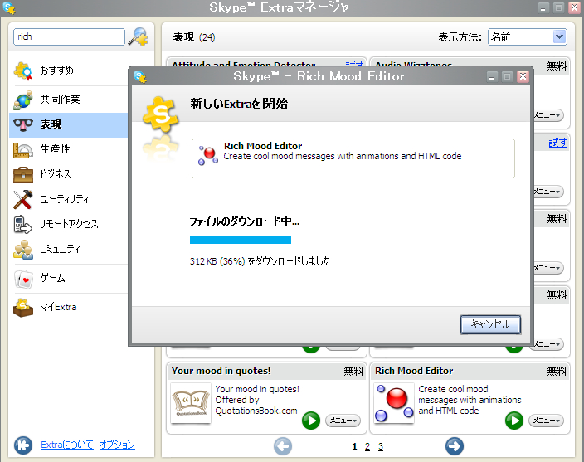Click the Rich Mood Editor molecule icon in dialog
This screenshot has width=584, height=462.
pyautogui.click(x=208, y=155)
